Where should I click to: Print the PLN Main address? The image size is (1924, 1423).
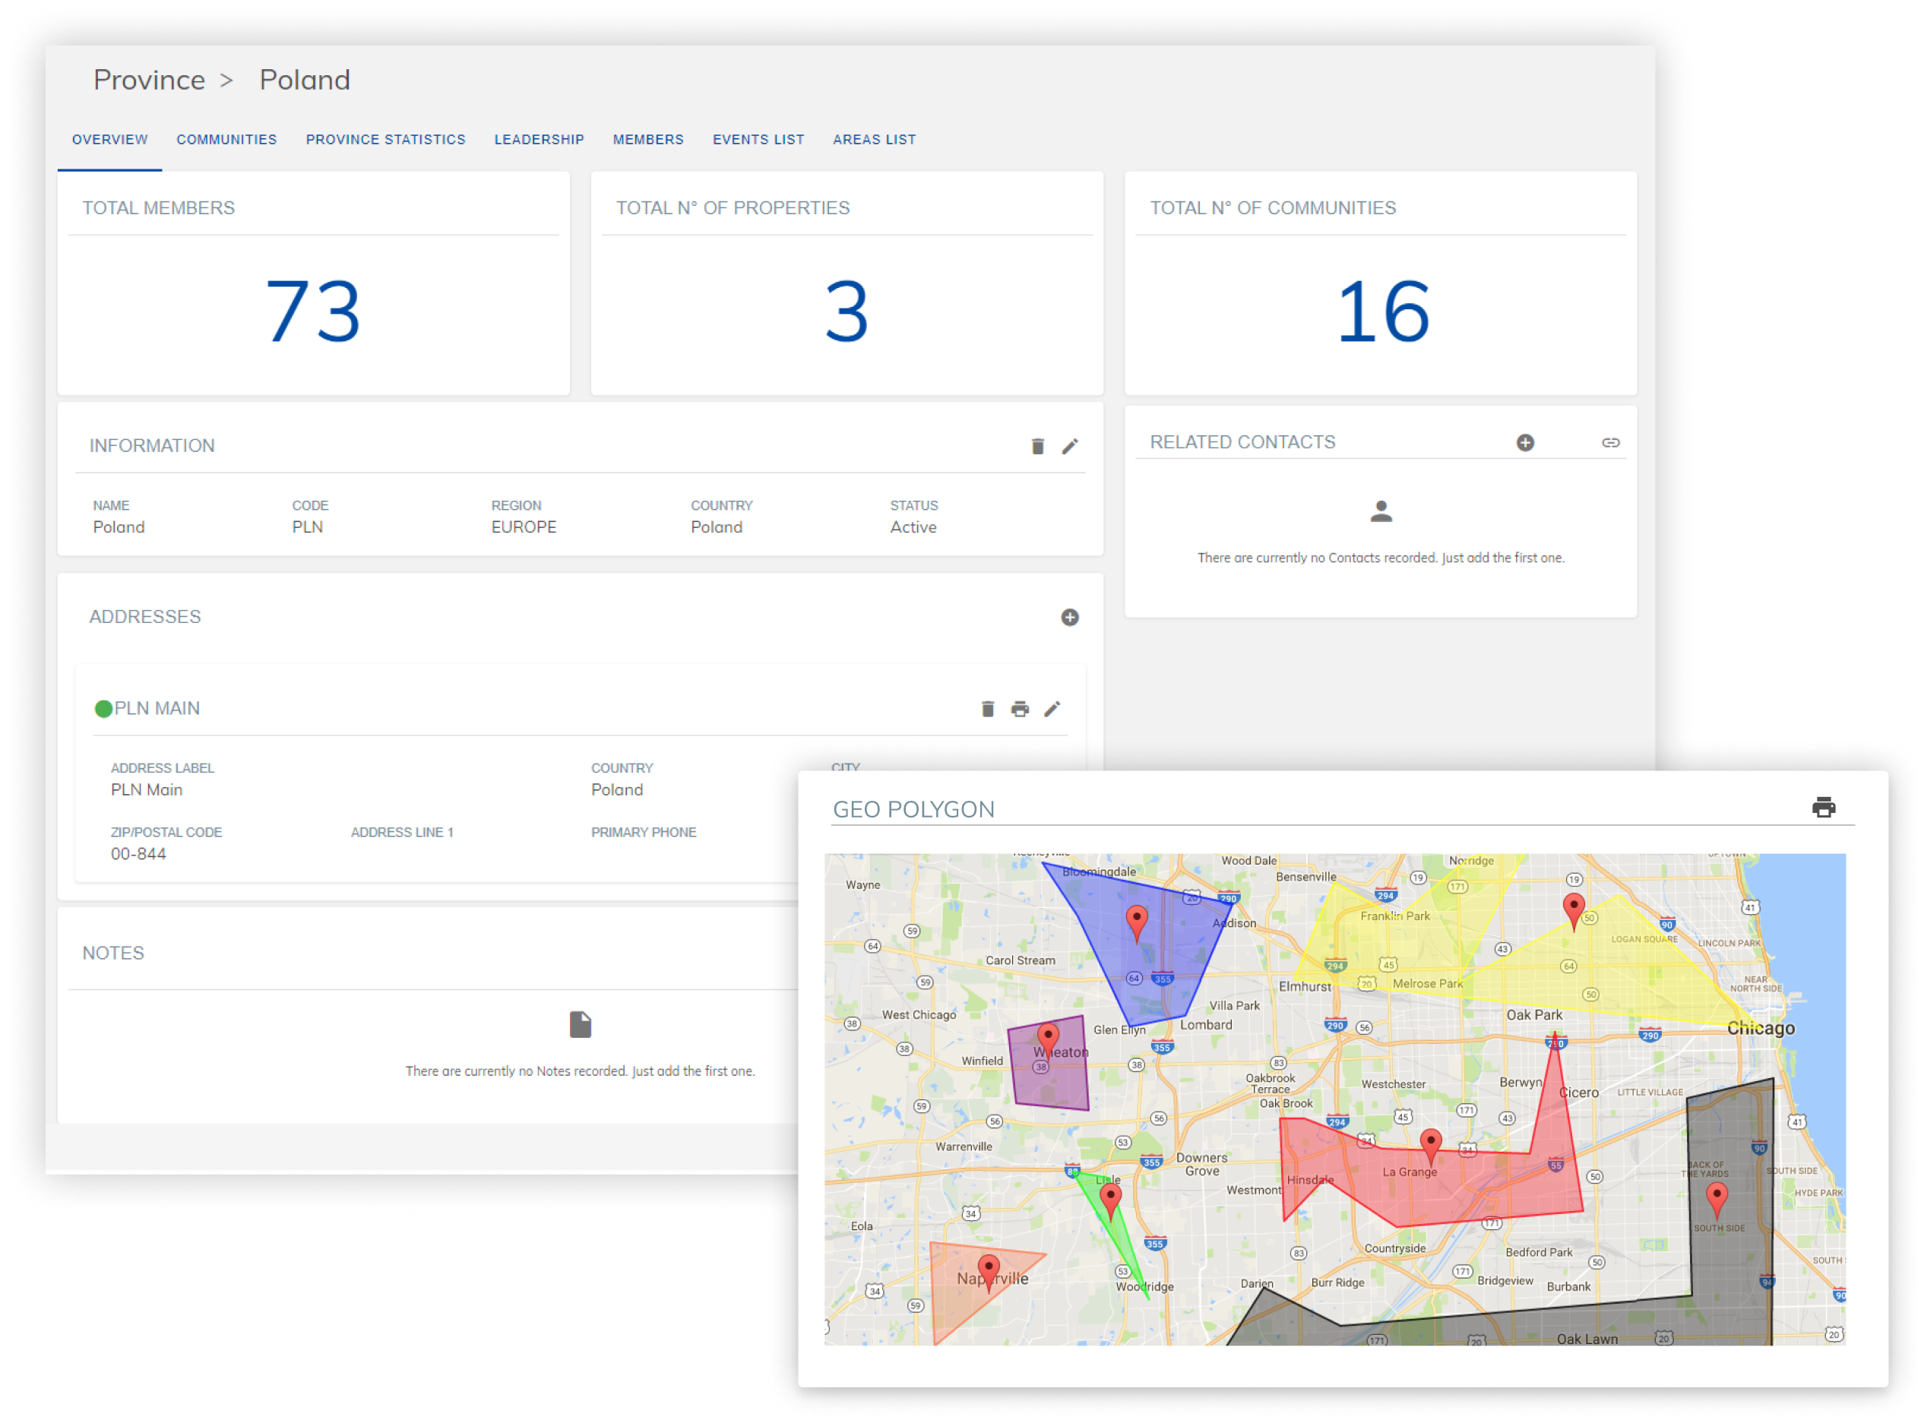click(x=1021, y=709)
